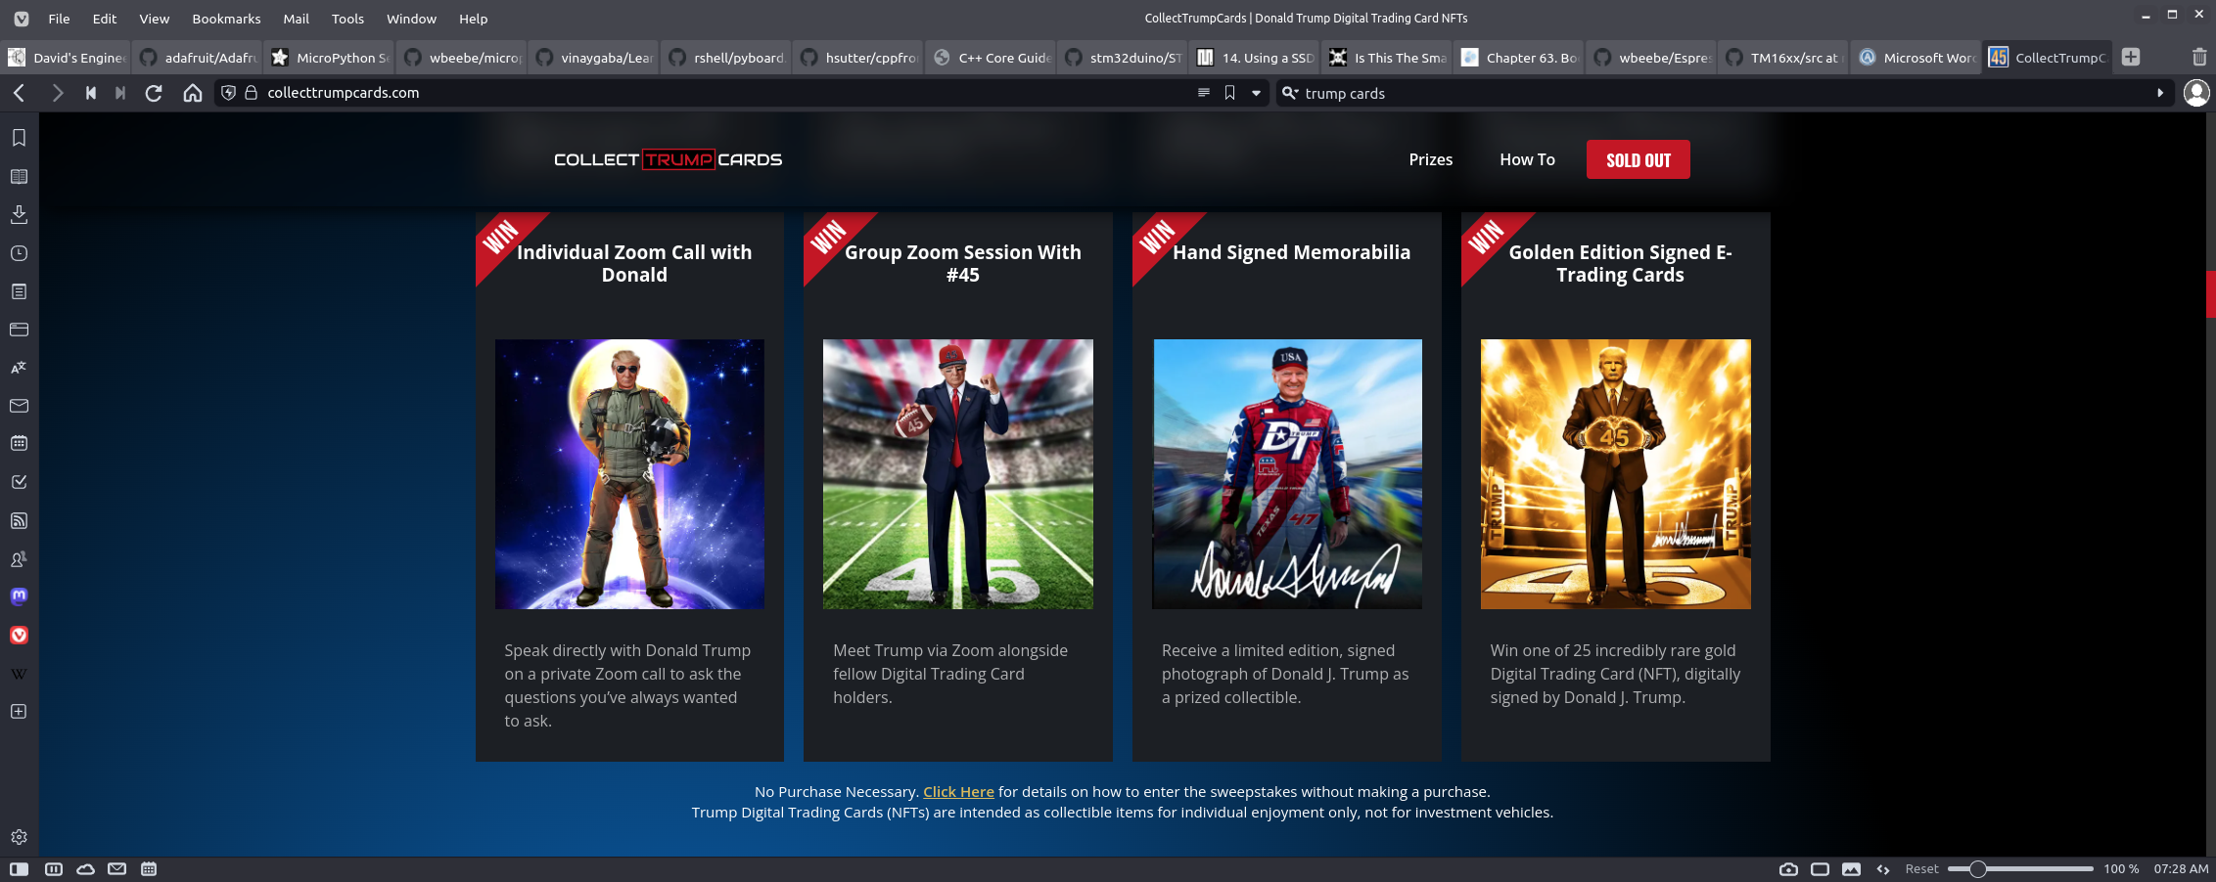Open the Notes panel
Screen dimensions: 2216x882
coord(19,291)
